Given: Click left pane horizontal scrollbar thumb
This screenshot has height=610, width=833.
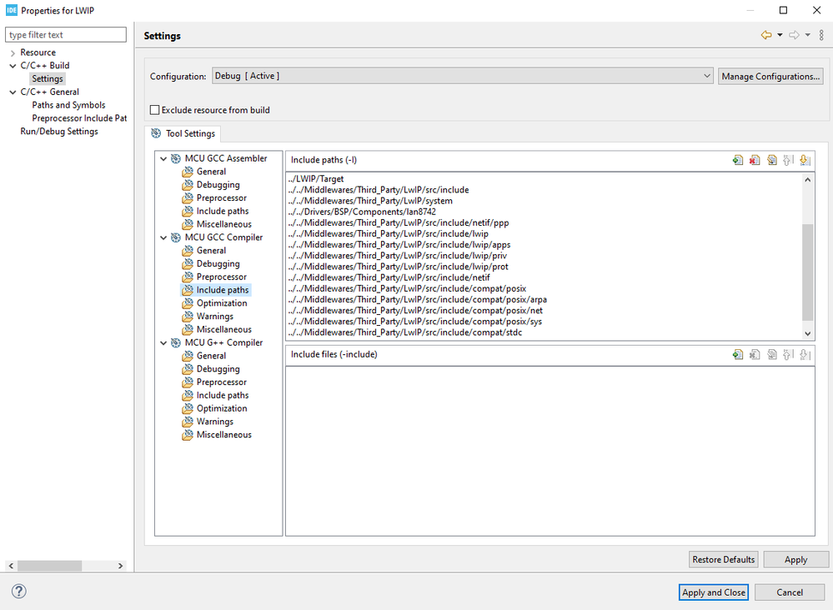Looking at the screenshot, I should 49,565.
